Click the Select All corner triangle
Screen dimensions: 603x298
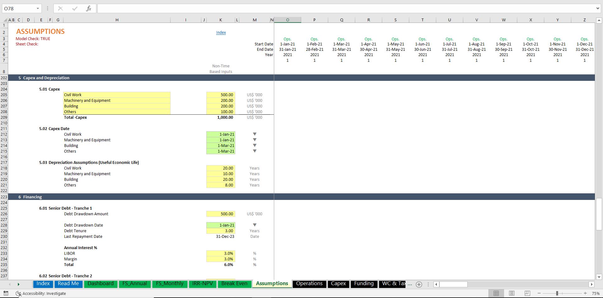pos(5,20)
